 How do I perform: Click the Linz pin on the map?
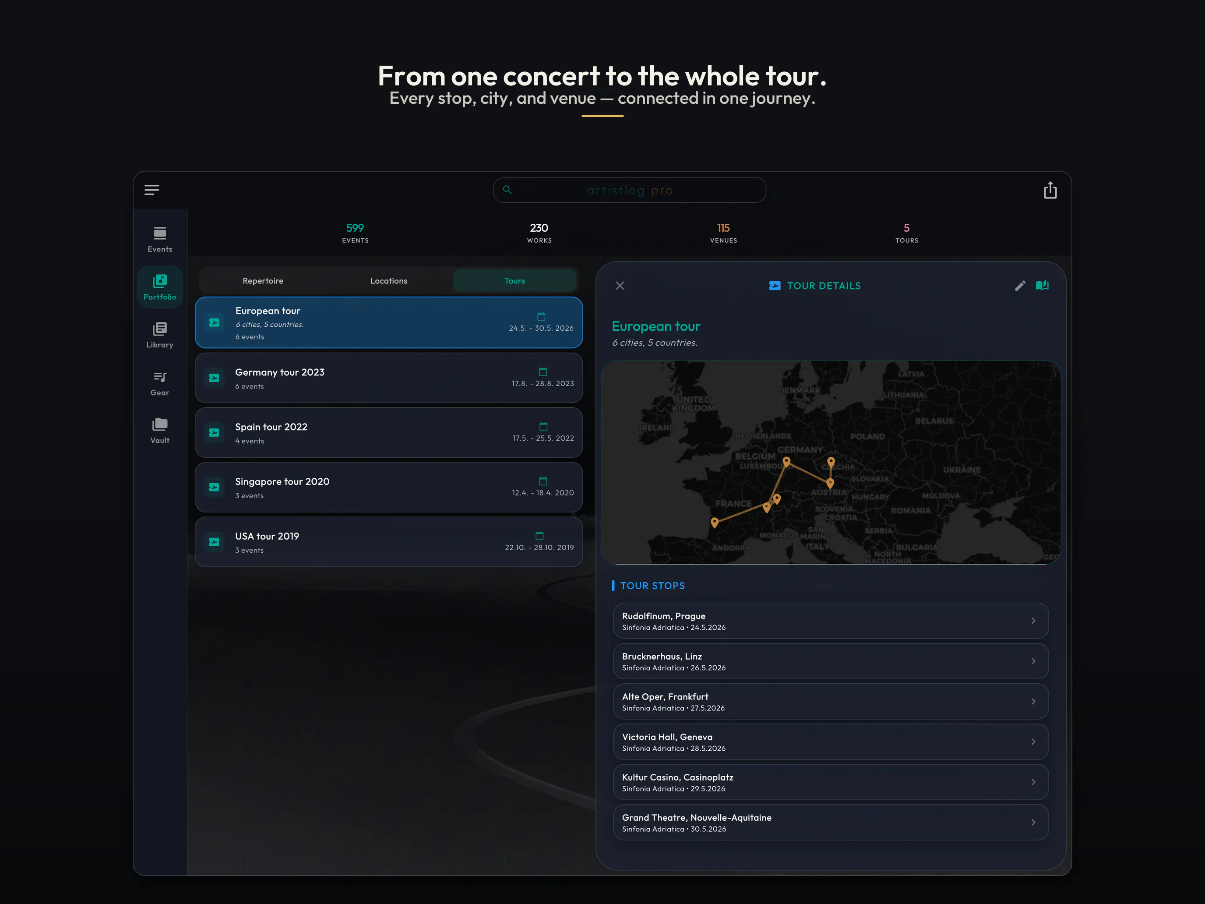[830, 484]
